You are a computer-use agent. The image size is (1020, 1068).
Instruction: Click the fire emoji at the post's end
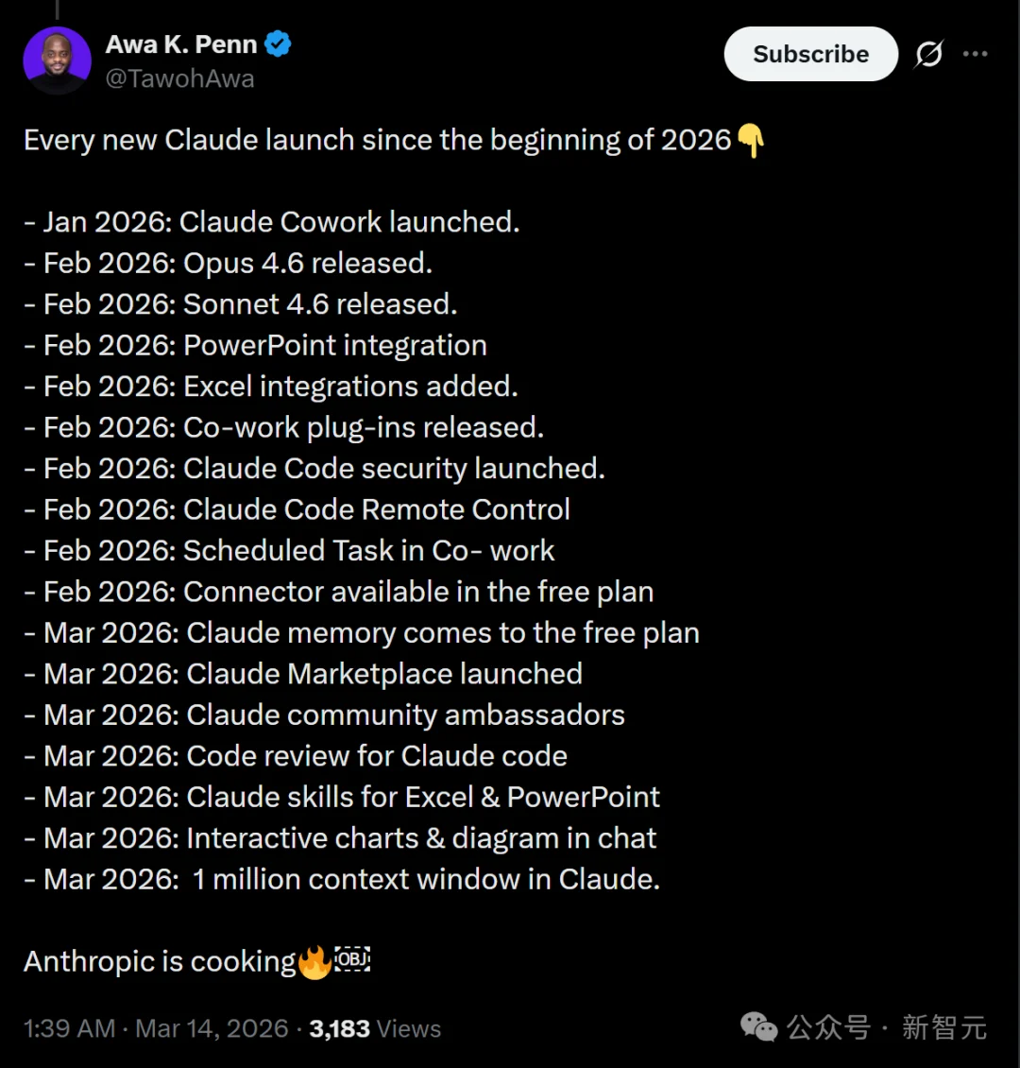[315, 960]
